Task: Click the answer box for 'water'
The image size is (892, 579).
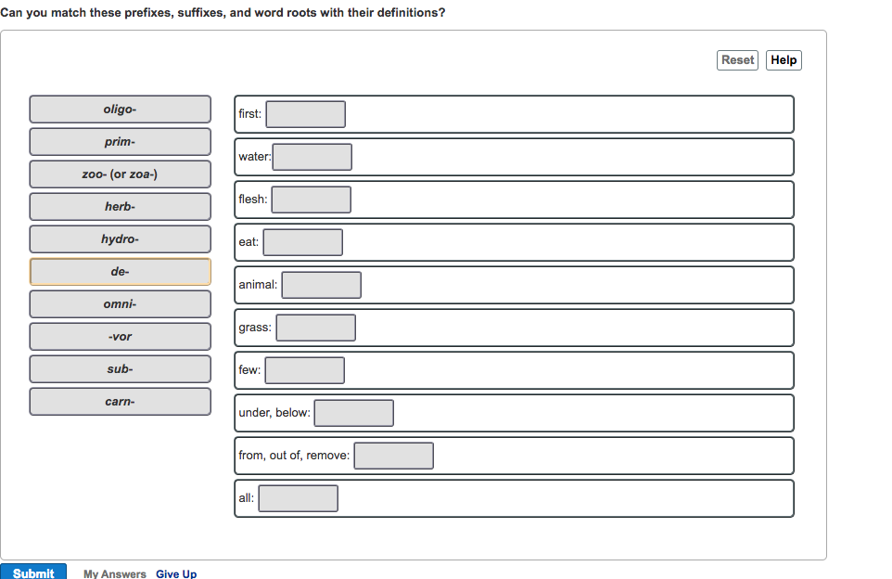Action: click(312, 156)
